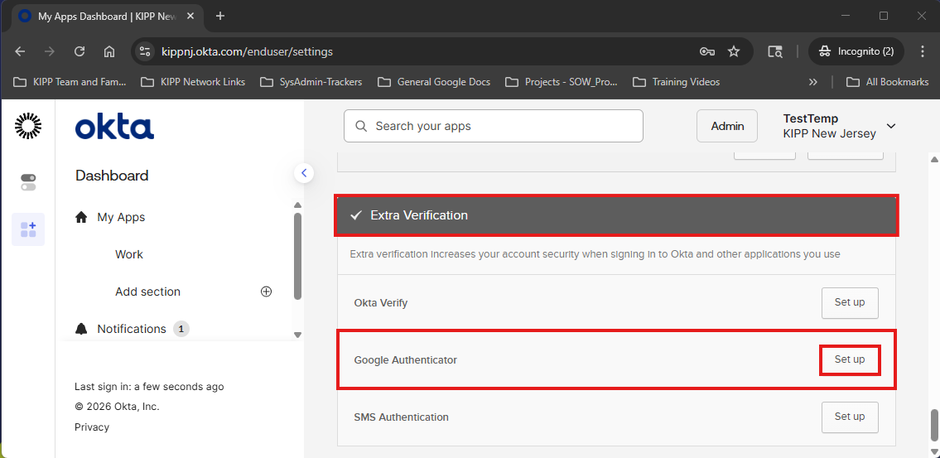Set up Okta Verify

[849, 303]
